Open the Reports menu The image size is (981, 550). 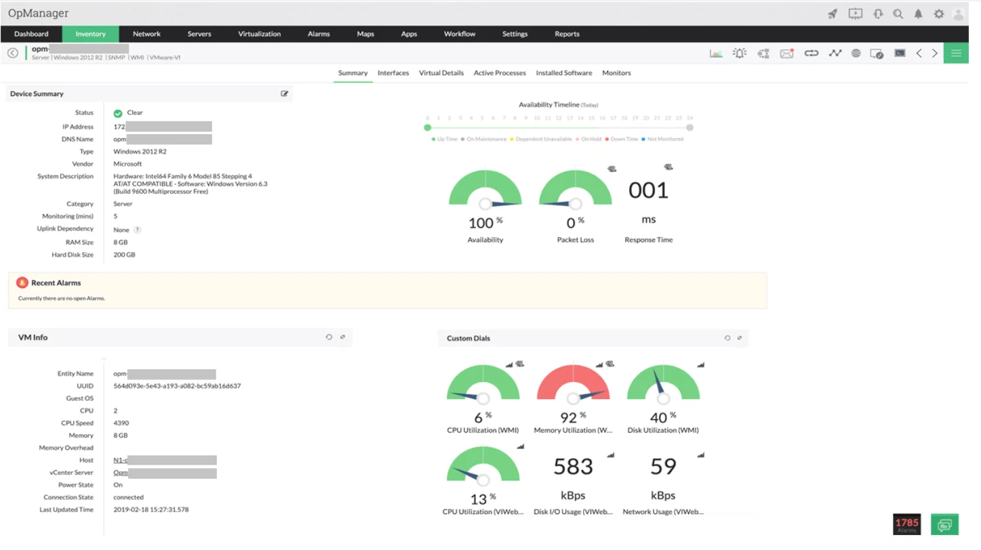coord(567,34)
